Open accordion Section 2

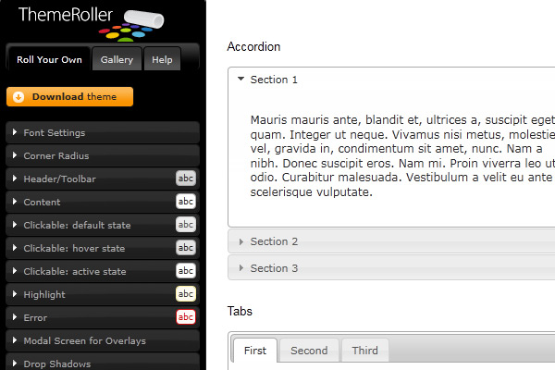391,241
